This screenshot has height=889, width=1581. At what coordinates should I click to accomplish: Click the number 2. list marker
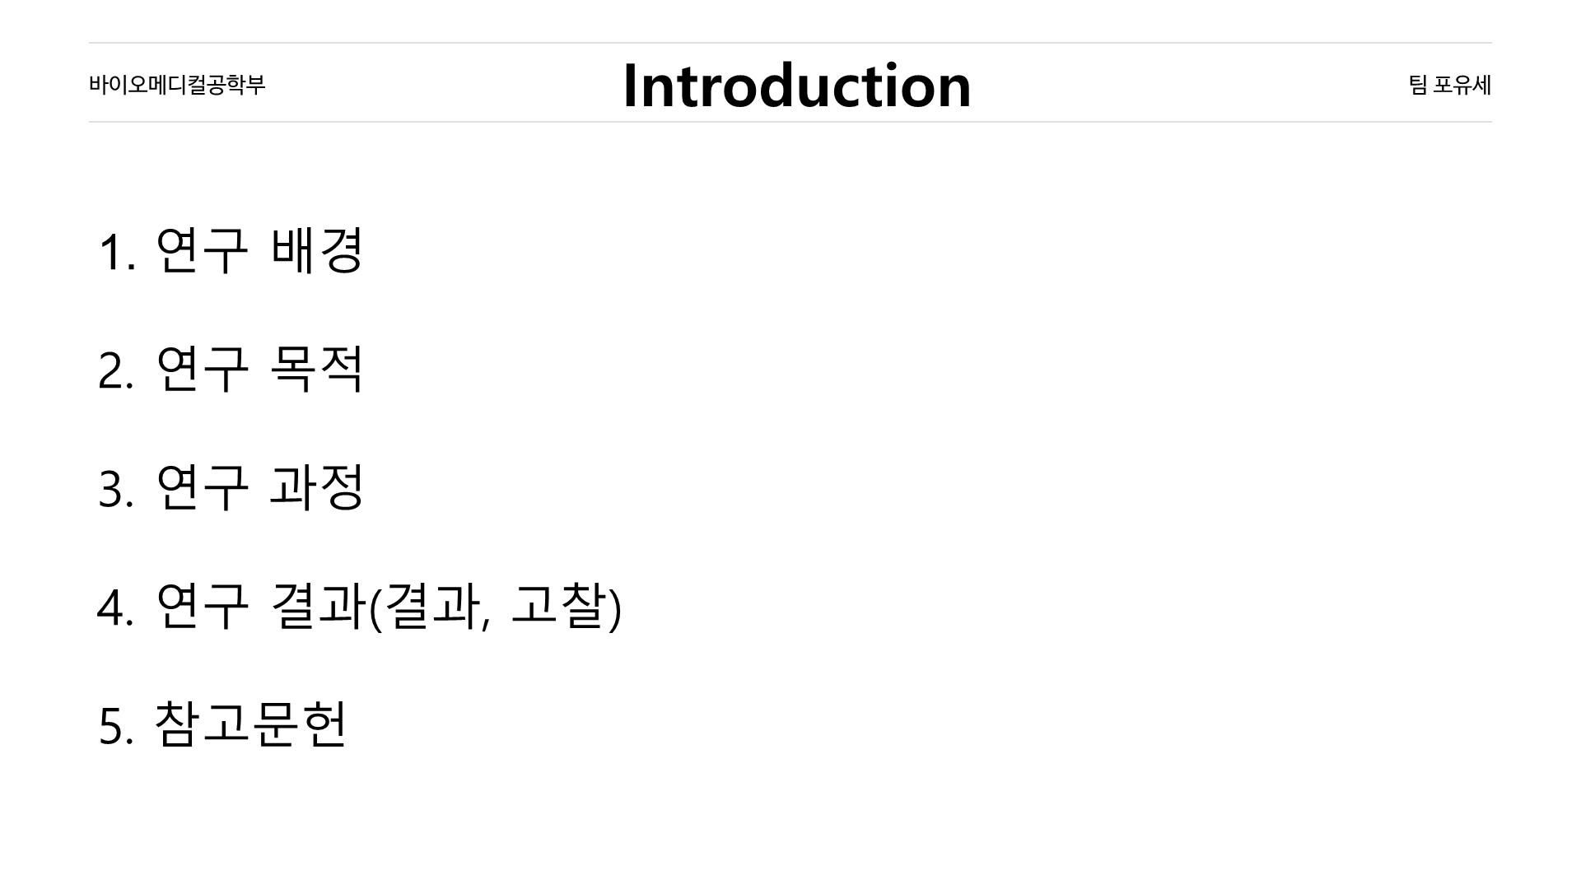116,371
